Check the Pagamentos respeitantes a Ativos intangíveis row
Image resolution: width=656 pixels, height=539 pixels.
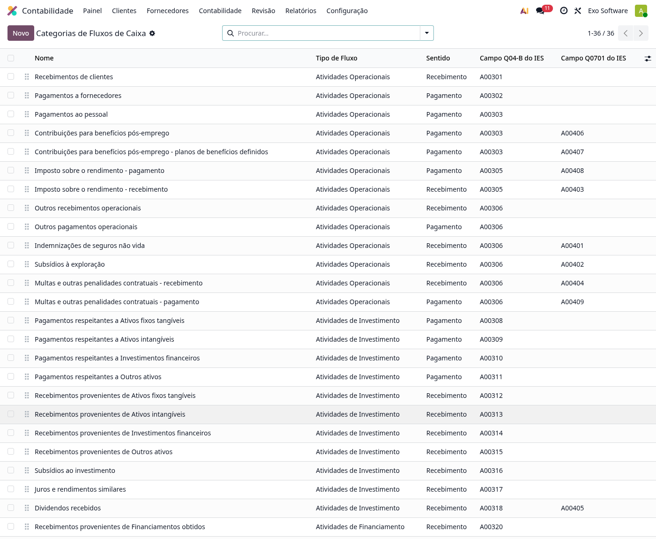point(11,339)
